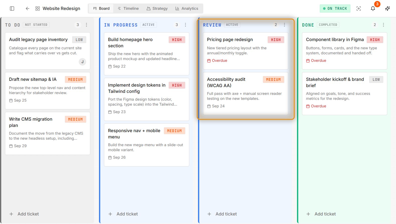Image resolution: width=396 pixels, height=224 pixels.
Task: Open Accessibility audit (WCAG AA) ticket
Action: coord(246,94)
